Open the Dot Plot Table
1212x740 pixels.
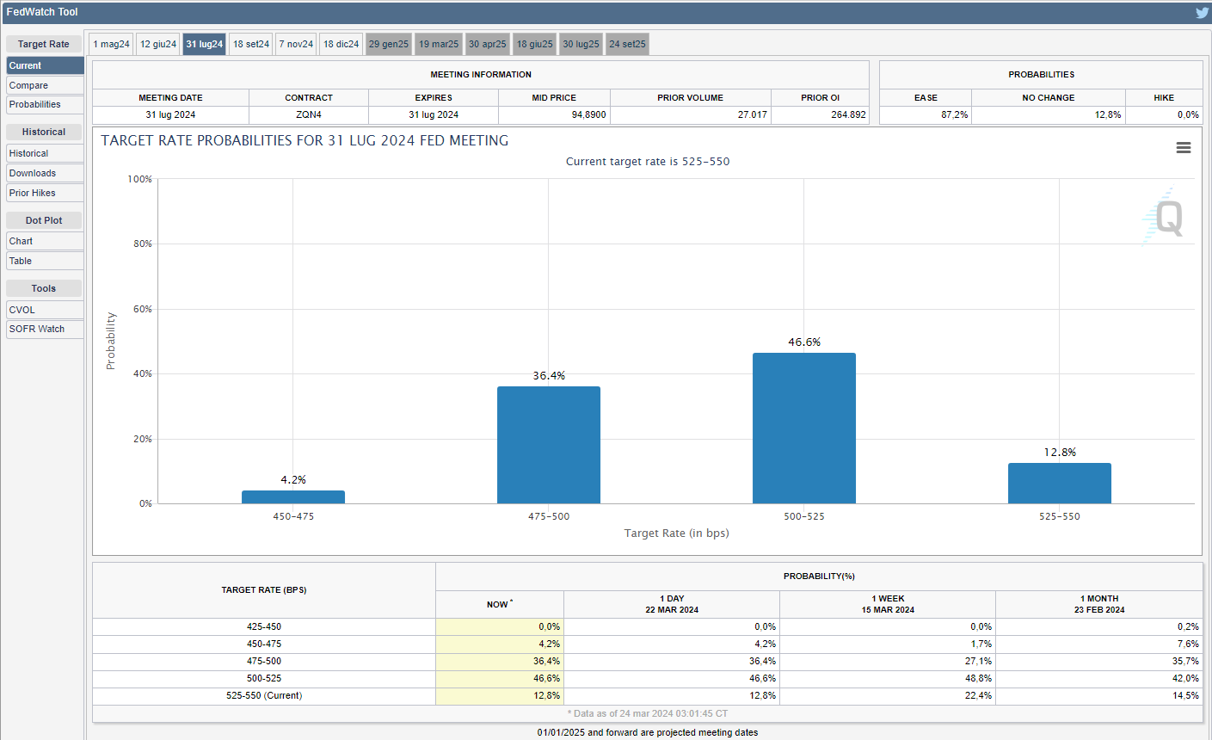(45, 261)
